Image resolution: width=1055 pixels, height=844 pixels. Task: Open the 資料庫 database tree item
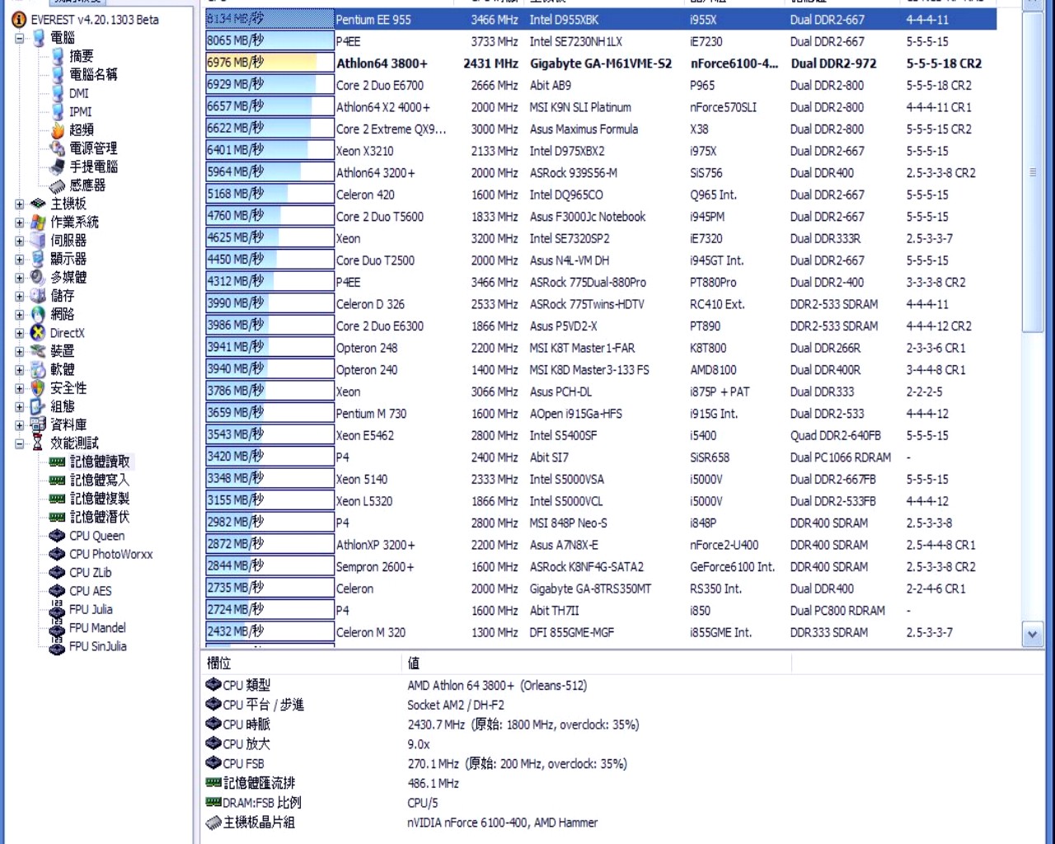coord(68,424)
